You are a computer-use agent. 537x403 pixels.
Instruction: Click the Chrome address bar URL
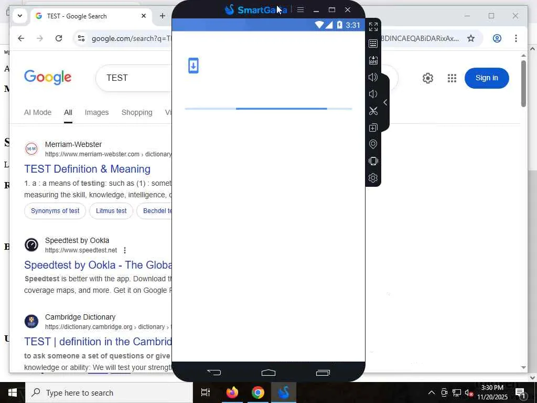(x=131, y=38)
